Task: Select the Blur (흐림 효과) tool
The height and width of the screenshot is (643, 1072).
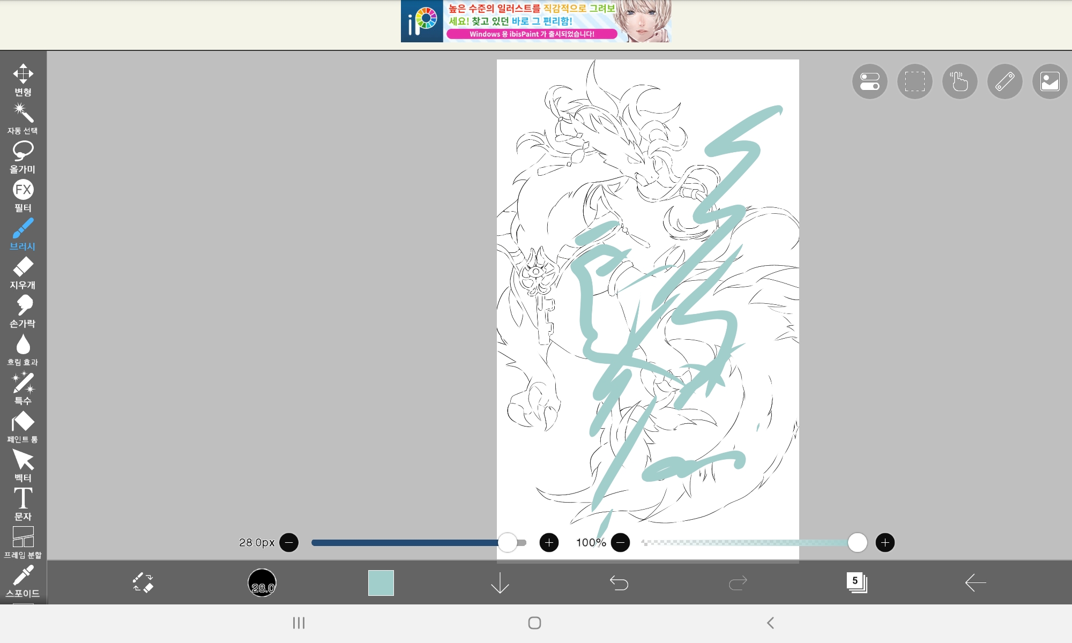Action: (23, 350)
